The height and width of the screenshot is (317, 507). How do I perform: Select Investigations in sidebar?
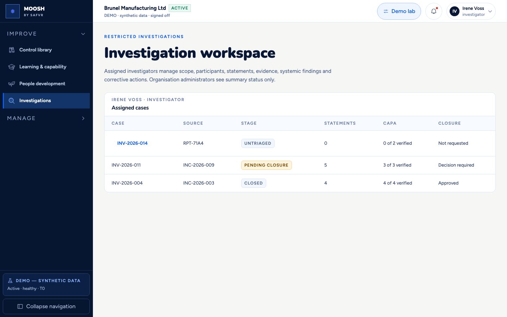click(46, 101)
